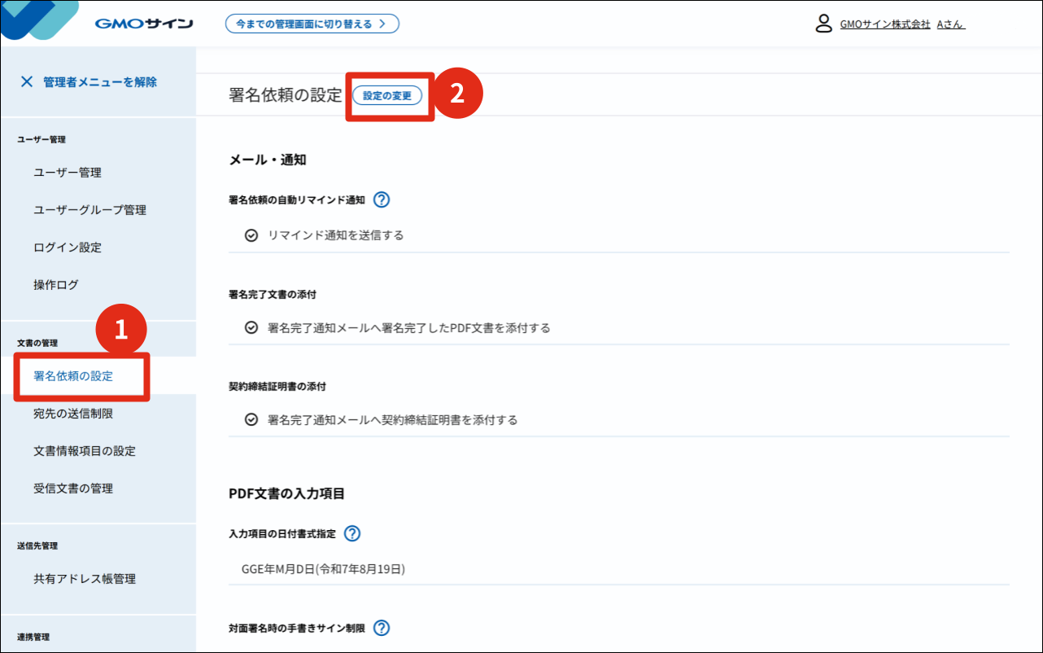Click the X icon next to 管理者メニューを解除
Screen dimensions: 1043x653
pos(27,82)
